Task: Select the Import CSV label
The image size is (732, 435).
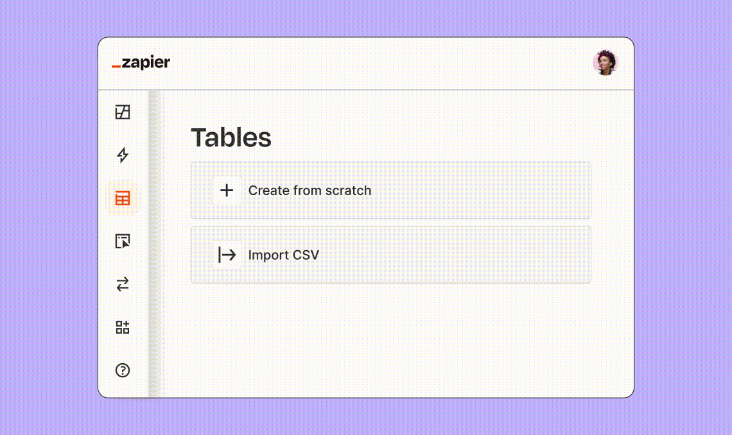Action: tap(283, 255)
